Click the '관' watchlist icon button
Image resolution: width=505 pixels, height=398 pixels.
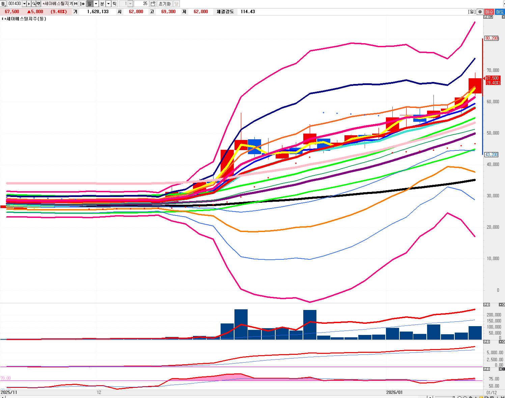38,4
